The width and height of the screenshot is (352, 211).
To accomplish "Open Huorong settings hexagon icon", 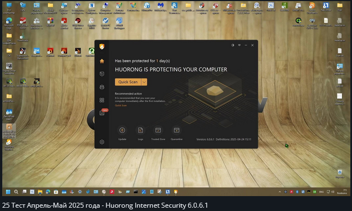I will point(102,142).
